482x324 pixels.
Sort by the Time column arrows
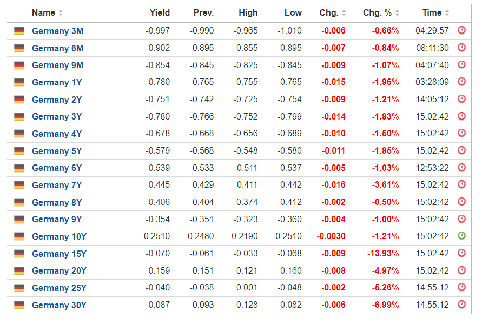[x=447, y=13]
